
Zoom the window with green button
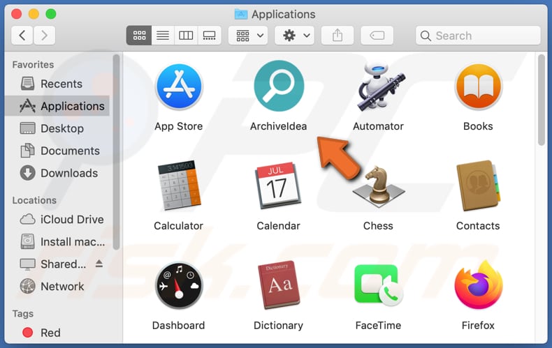coord(51,14)
